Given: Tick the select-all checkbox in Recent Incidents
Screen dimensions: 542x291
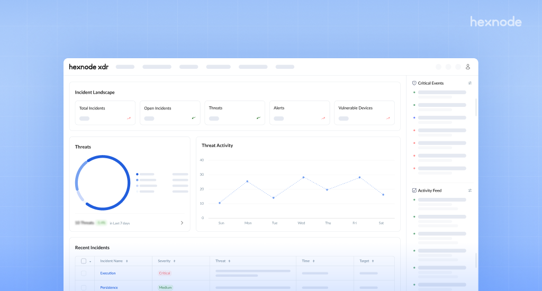Looking at the screenshot, I should tap(84, 261).
